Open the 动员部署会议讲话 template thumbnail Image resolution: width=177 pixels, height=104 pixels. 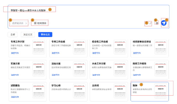point(161,48)
